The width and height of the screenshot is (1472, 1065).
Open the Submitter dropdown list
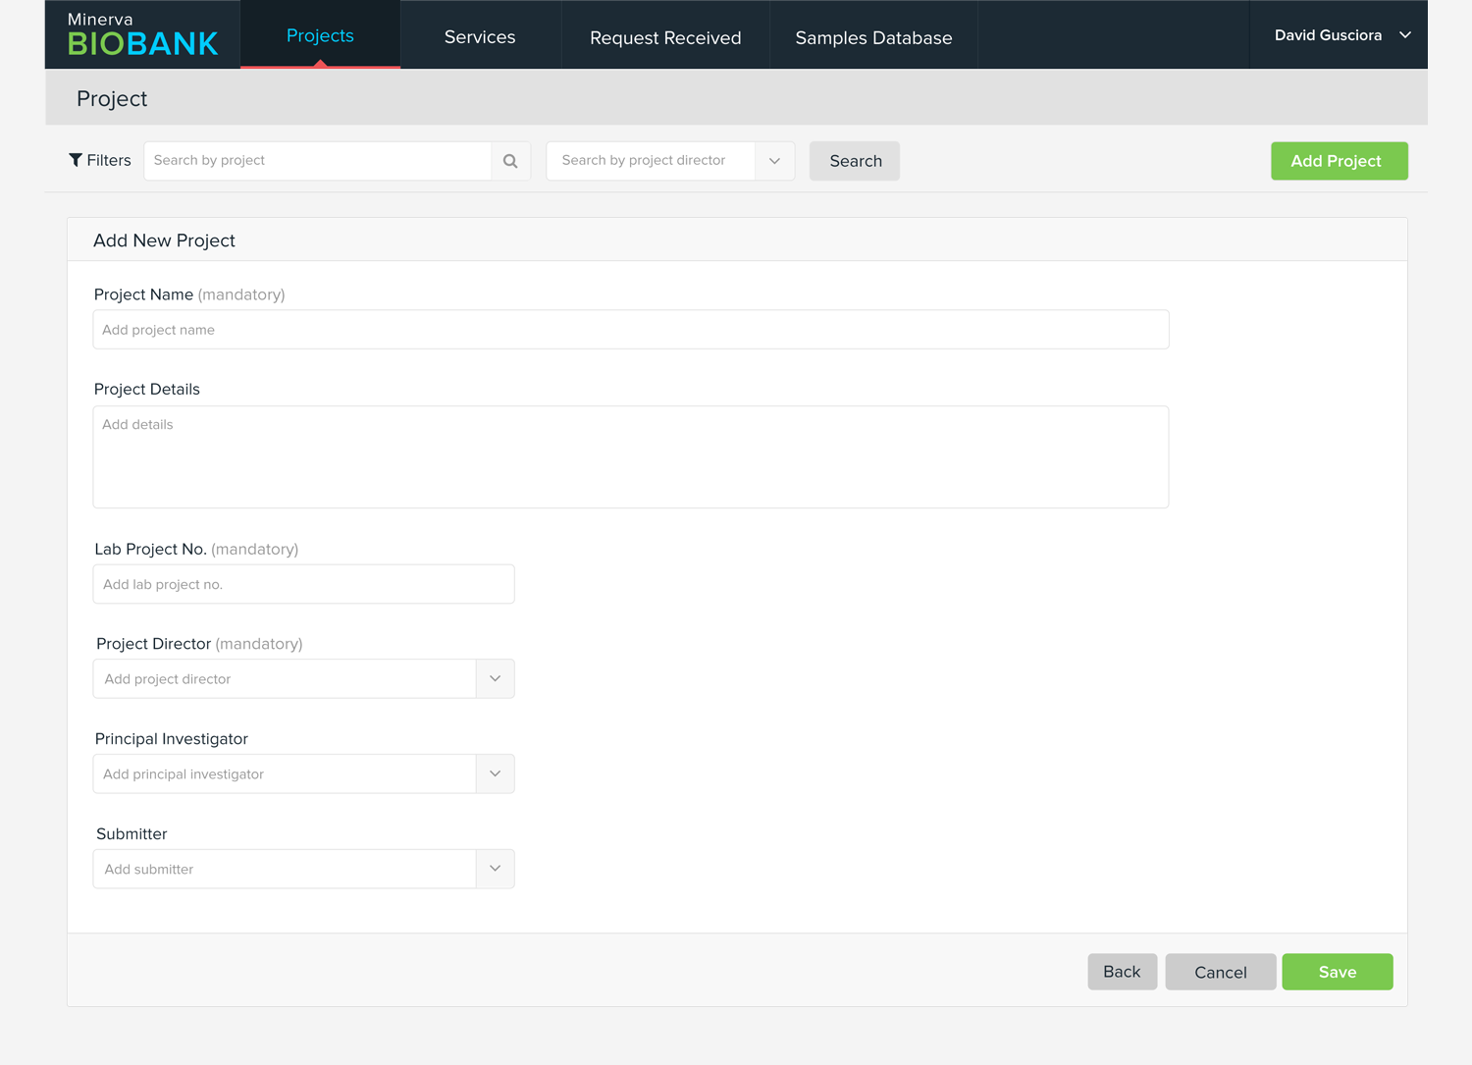pos(495,870)
